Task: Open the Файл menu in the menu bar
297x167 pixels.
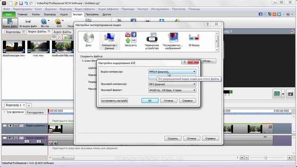Action: coord(6,9)
